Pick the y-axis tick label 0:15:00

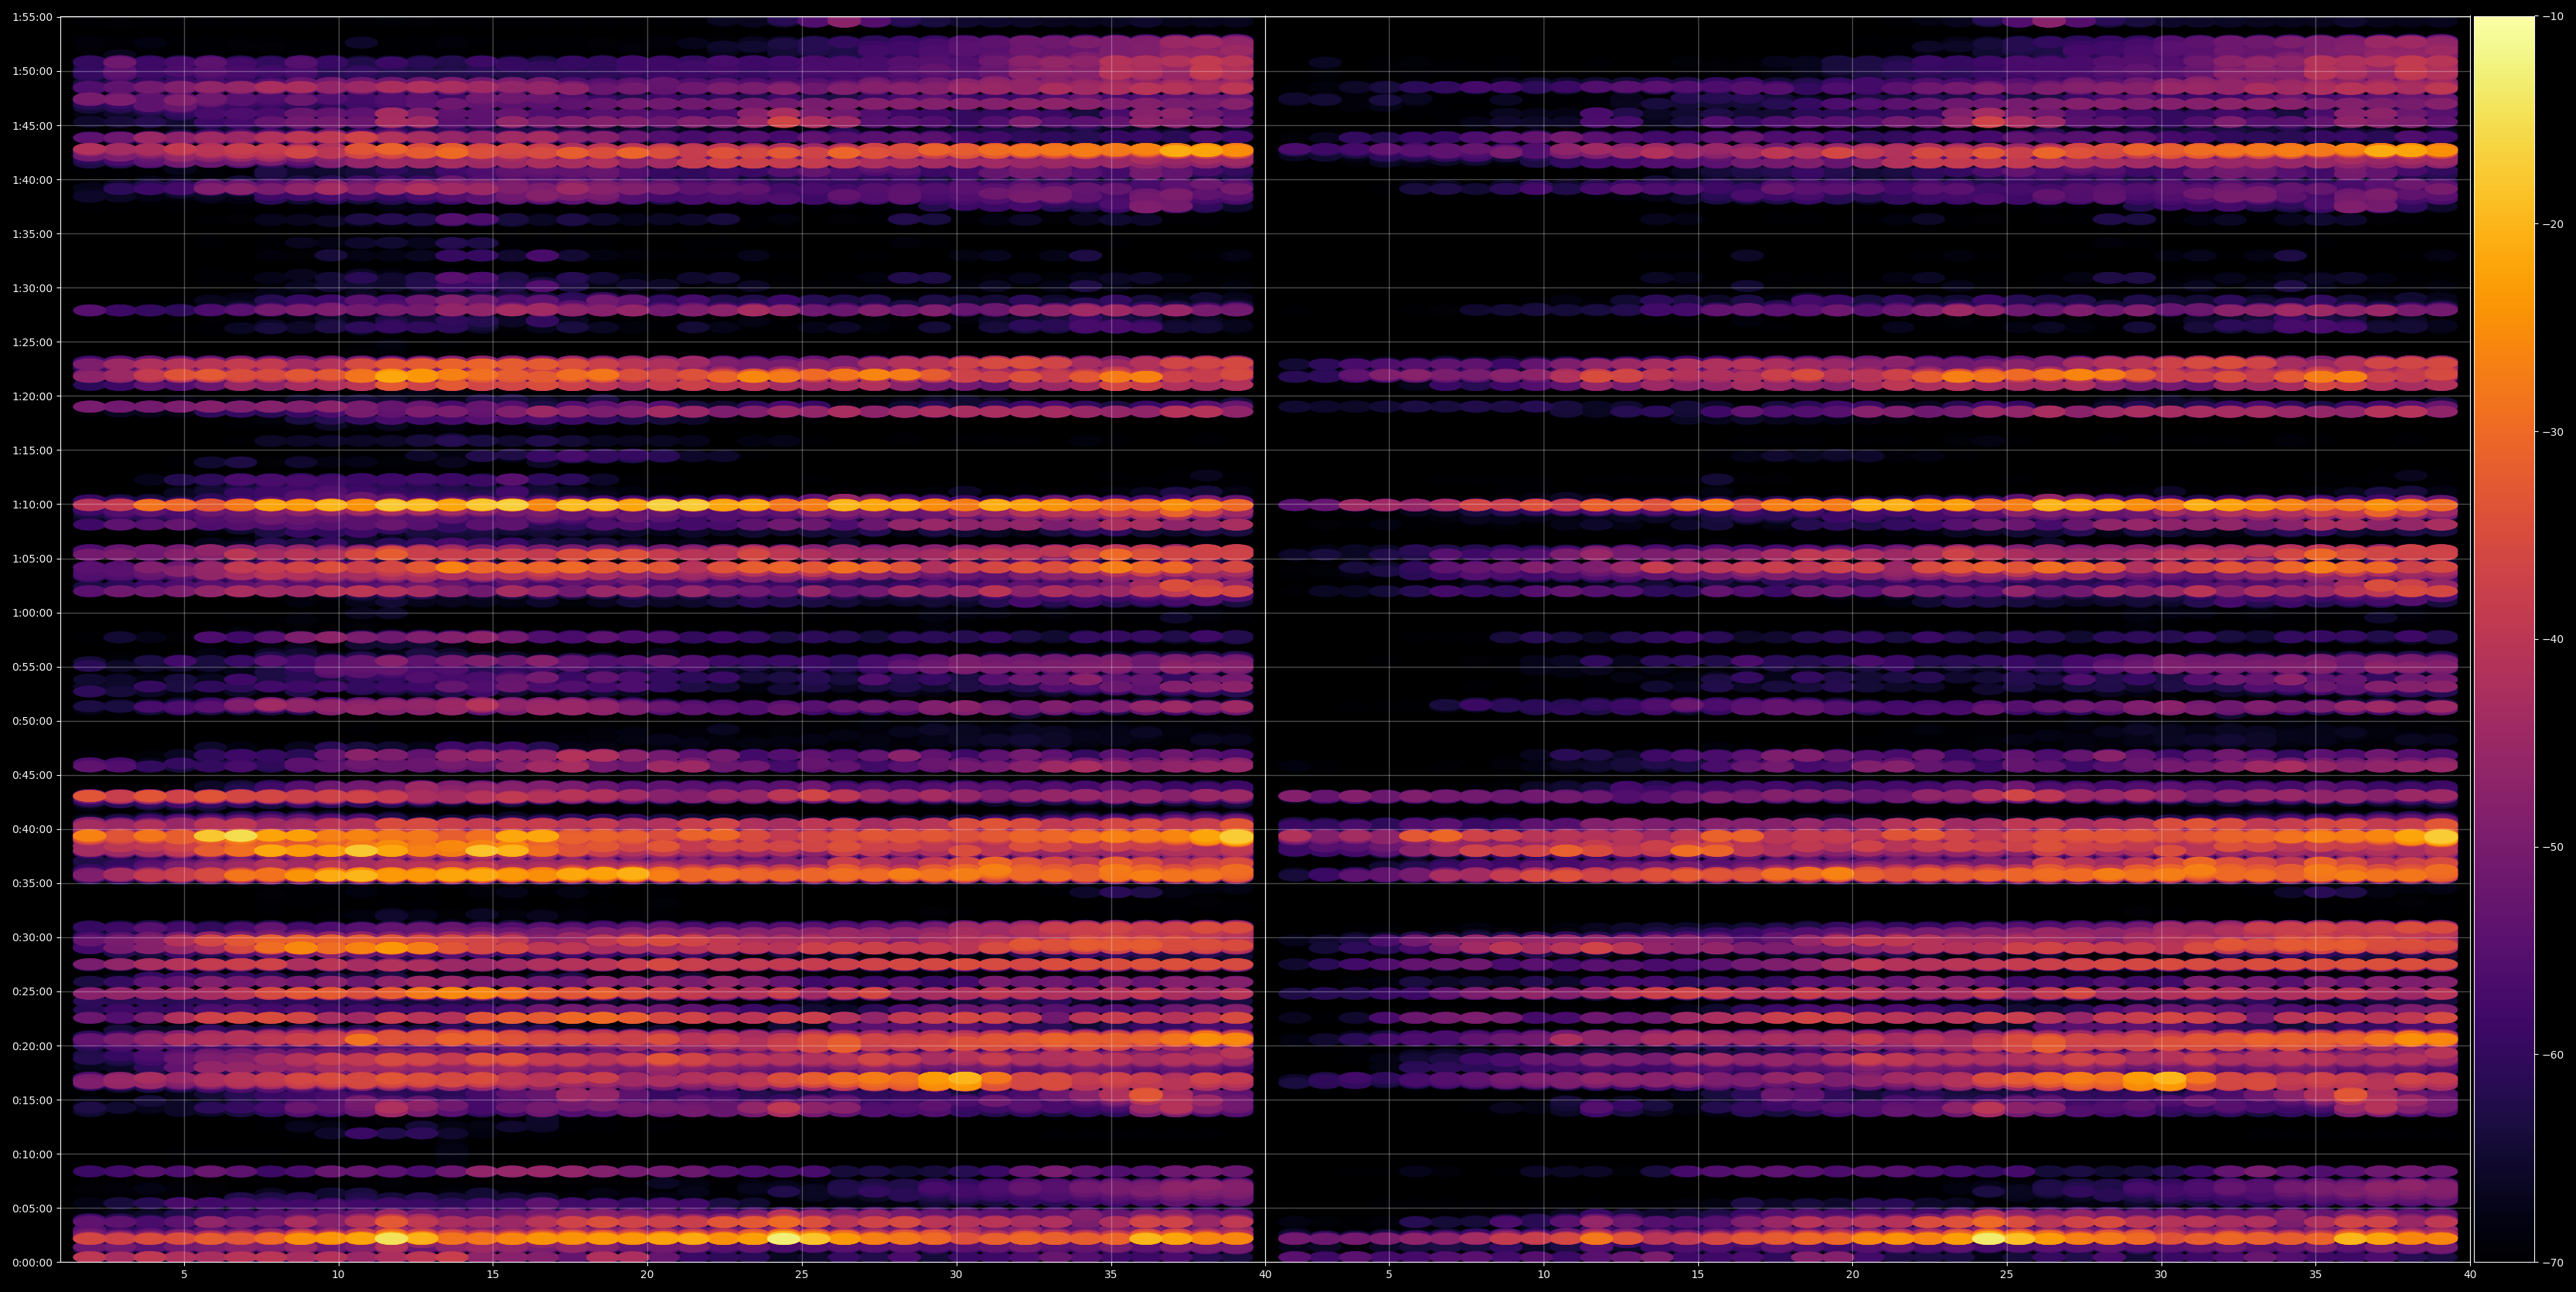[x=32, y=1100]
